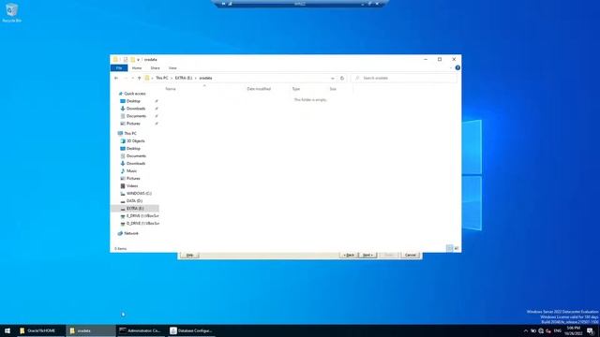Open Downloads under Quick access
The image size is (600, 337).
click(135, 109)
